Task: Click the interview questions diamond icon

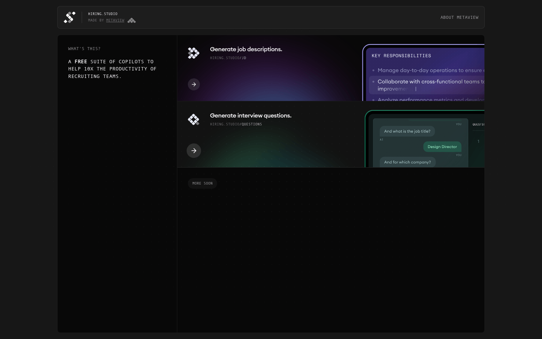Action: click(193, 119)
